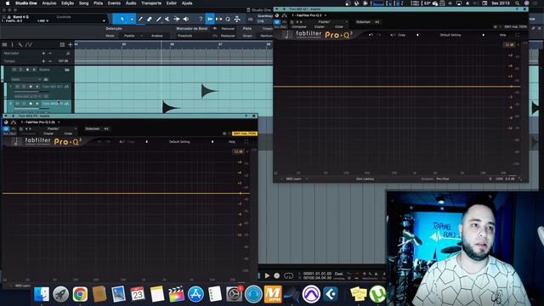Record-arm the Tom MD 421 track

[31, 87]
